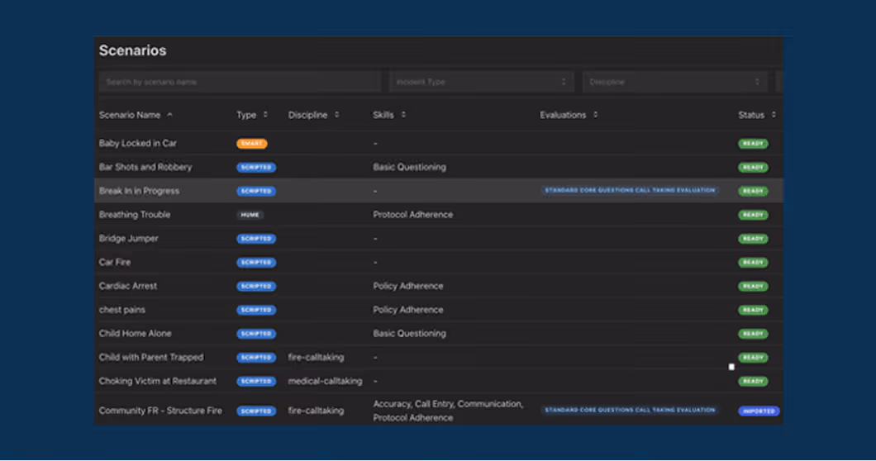Open the Break In in Progress scenario
This screenshot has width=876, height=461.
tap(139, 191)
